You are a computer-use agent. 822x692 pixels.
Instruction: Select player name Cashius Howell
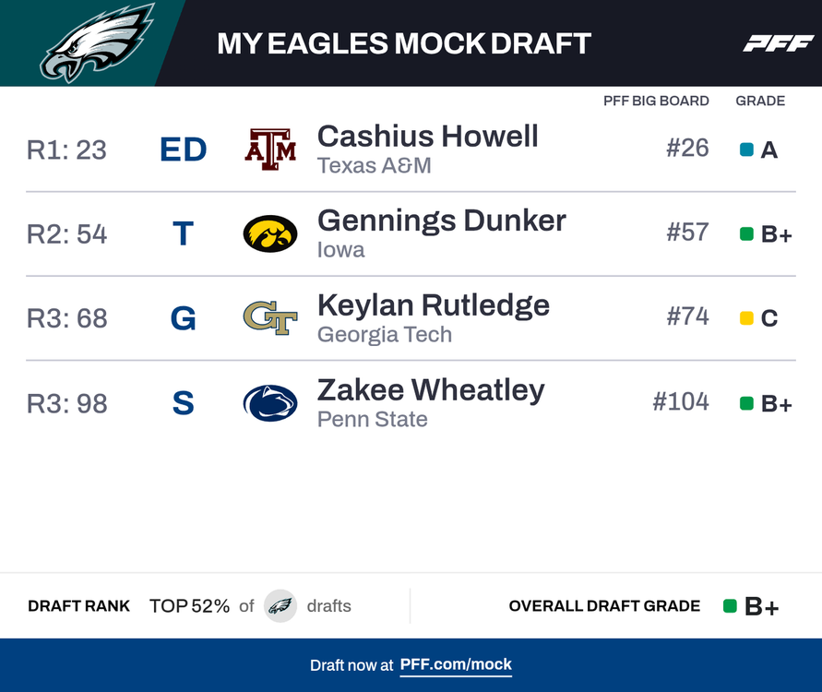[x=427, y=137]
